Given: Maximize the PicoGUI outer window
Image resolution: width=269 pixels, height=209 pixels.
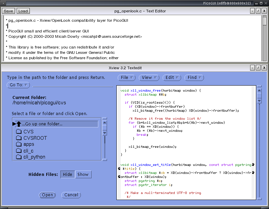Looking at the screenshot, I should click(261, 3).
